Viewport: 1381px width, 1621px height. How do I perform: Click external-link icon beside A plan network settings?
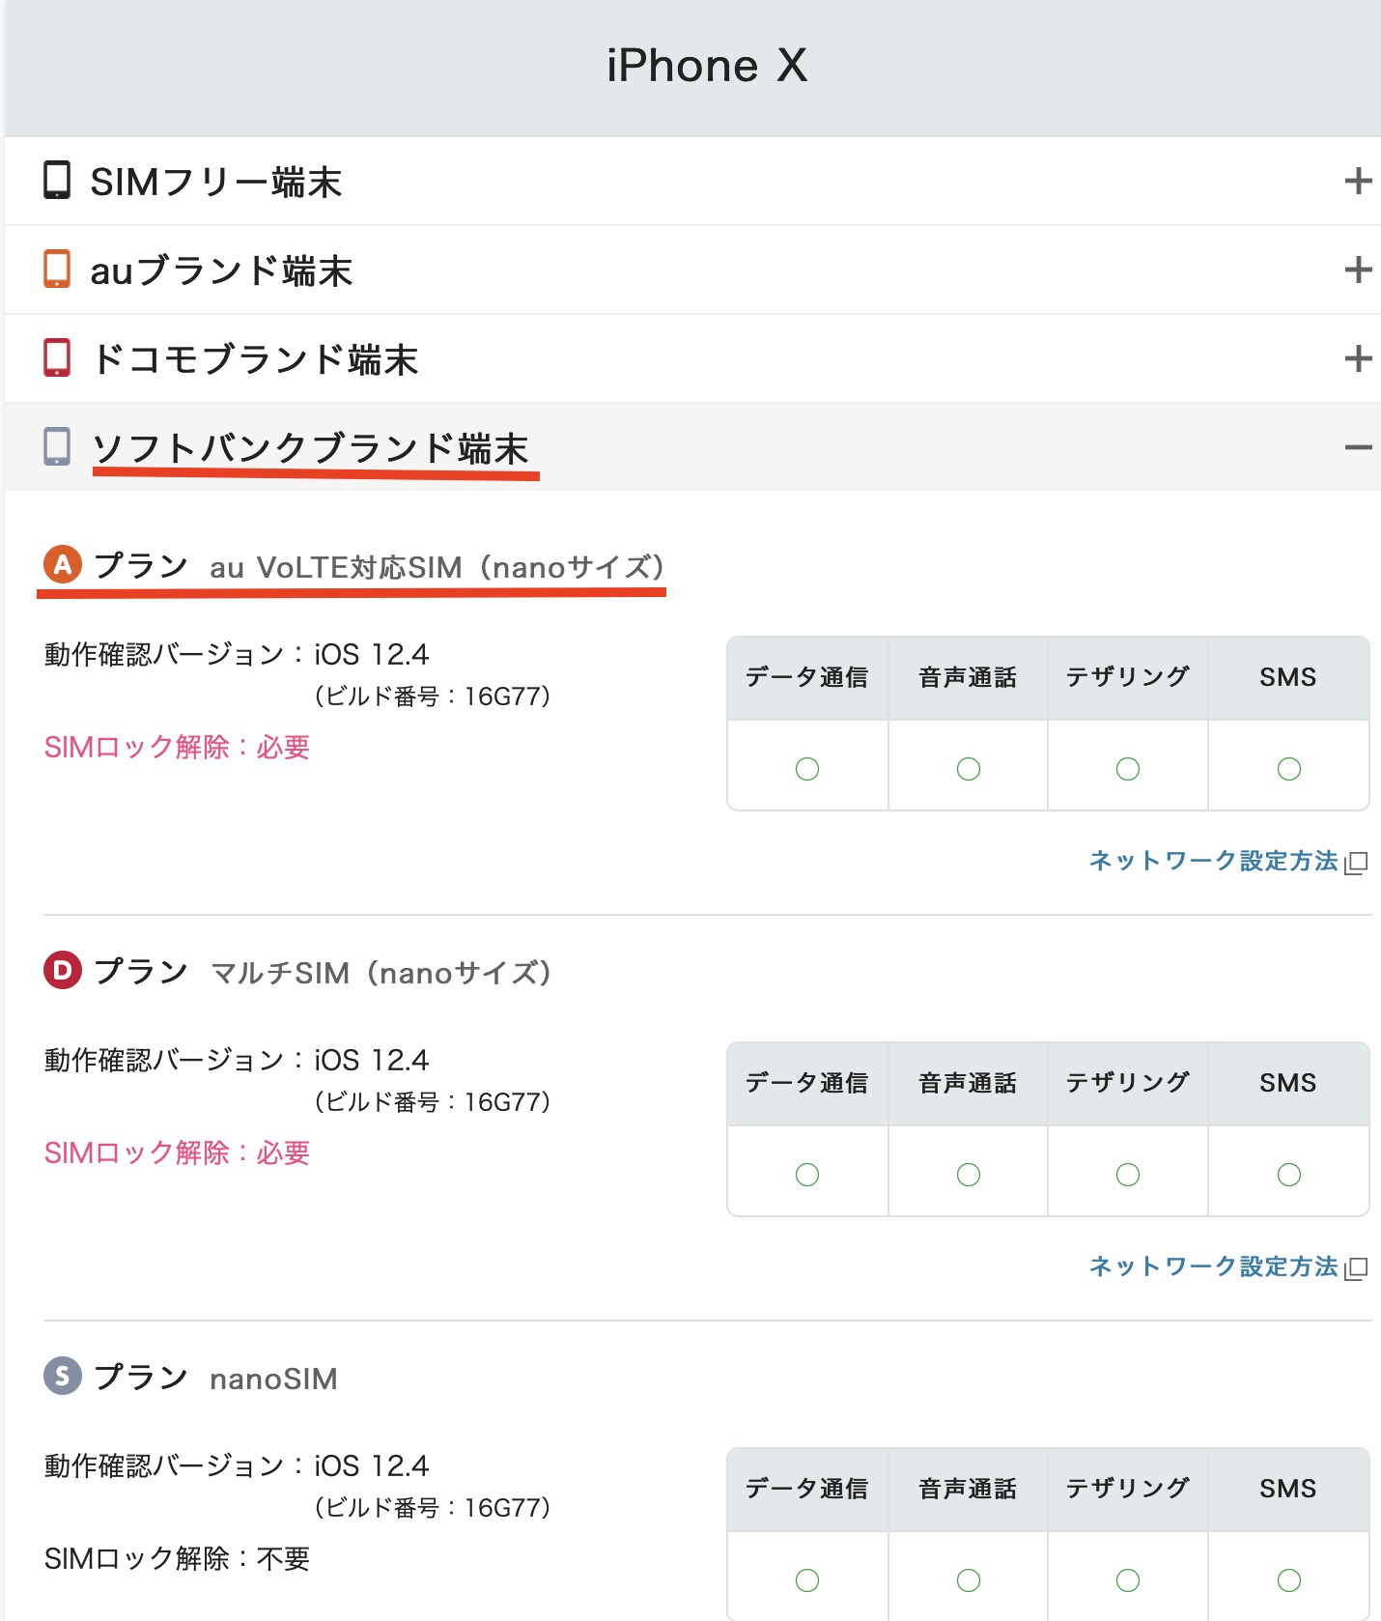click(x=1357, y=863)
